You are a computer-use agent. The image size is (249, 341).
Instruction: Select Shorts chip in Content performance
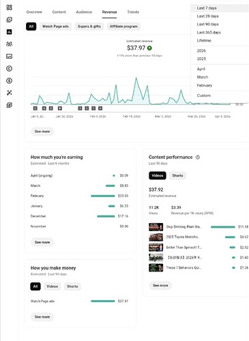click(177, 175)
